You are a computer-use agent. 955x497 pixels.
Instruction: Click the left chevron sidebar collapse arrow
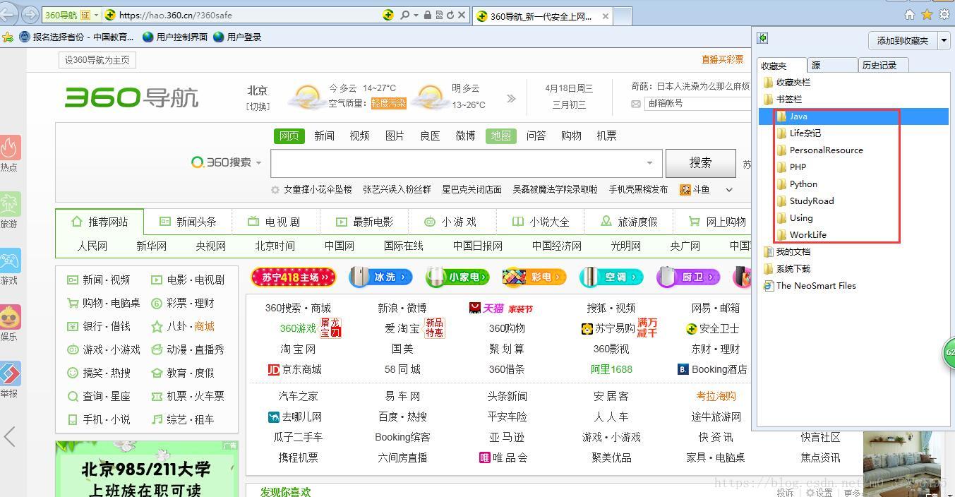coord(9,436)
